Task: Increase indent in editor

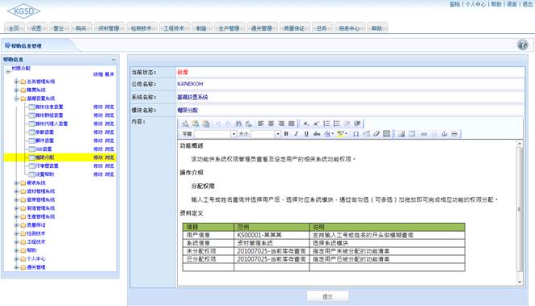Action: pos(357,124)
